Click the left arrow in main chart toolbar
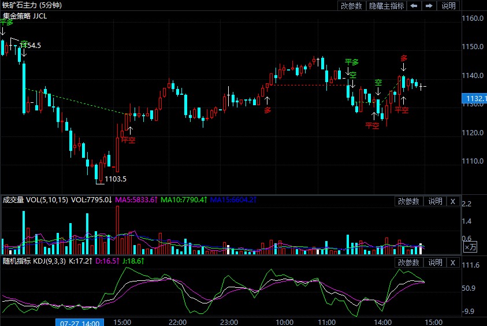The width and height of the screenshot is (487, 326). (x=414, y=6)
